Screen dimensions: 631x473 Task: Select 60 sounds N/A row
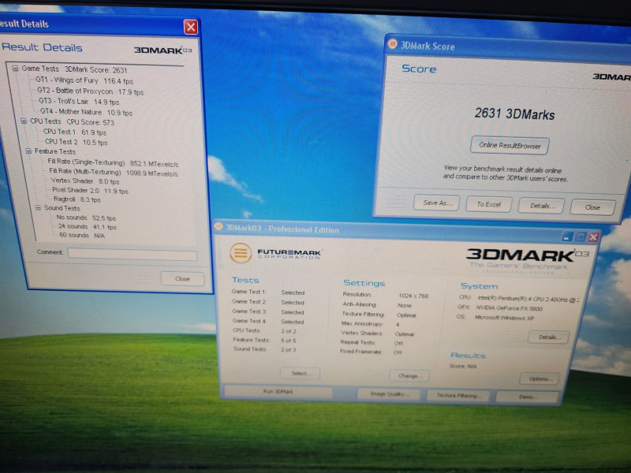coord(82,235)
